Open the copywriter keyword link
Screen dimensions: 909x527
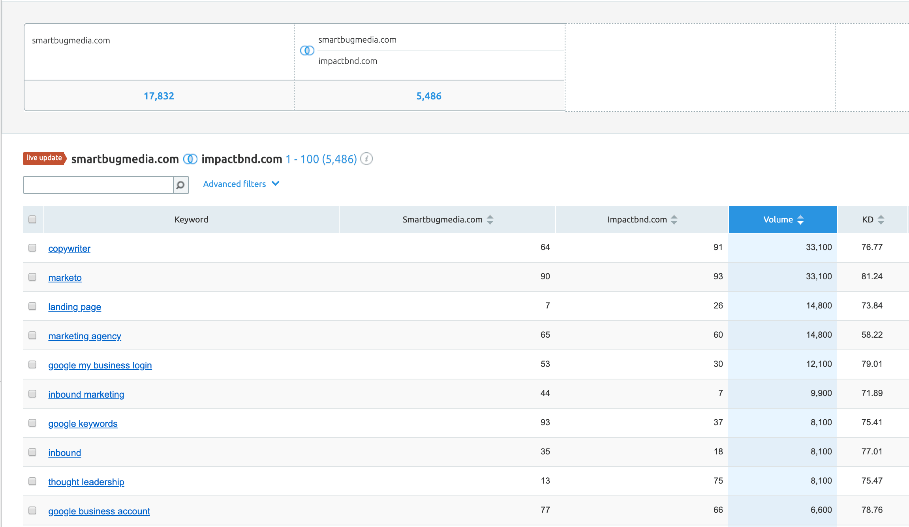tap(69, 249)
